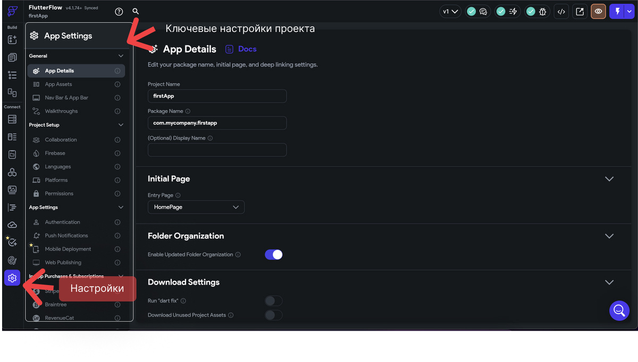Open RevenueCat settings
Image resolution: width=638 pixels, height=362 pixels.
(x=76, y=318)
